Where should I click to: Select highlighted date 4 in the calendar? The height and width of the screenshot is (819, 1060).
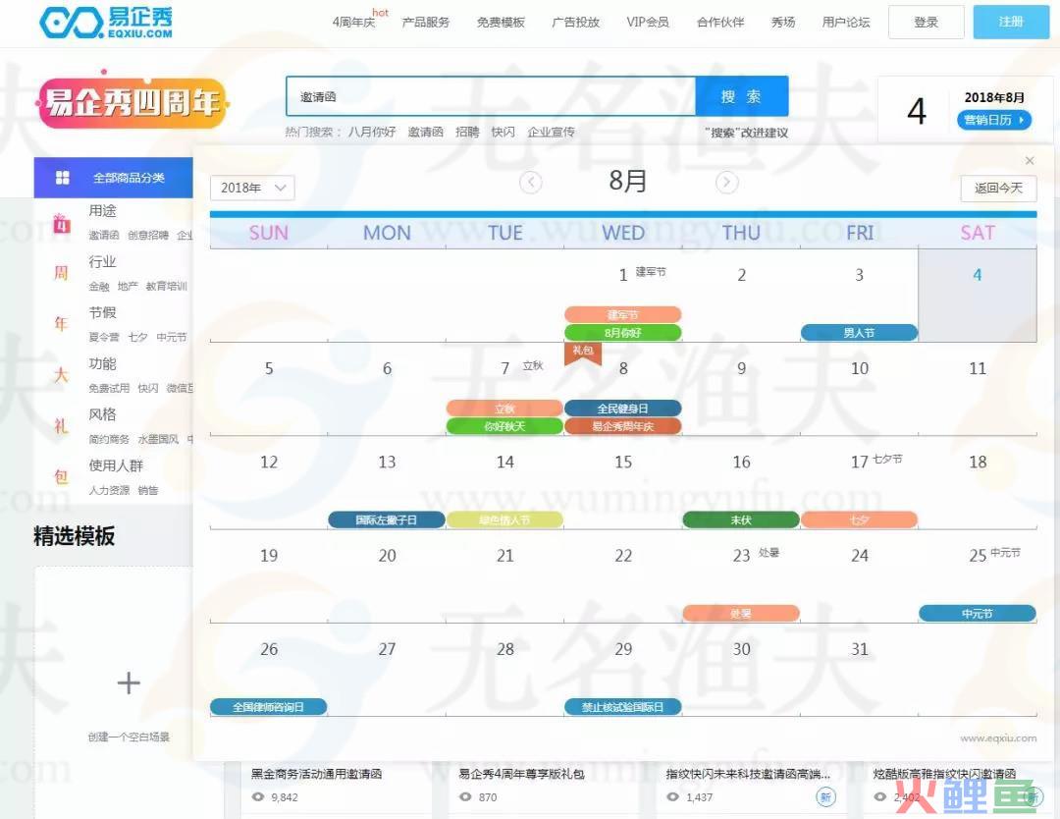click(977, 295)
